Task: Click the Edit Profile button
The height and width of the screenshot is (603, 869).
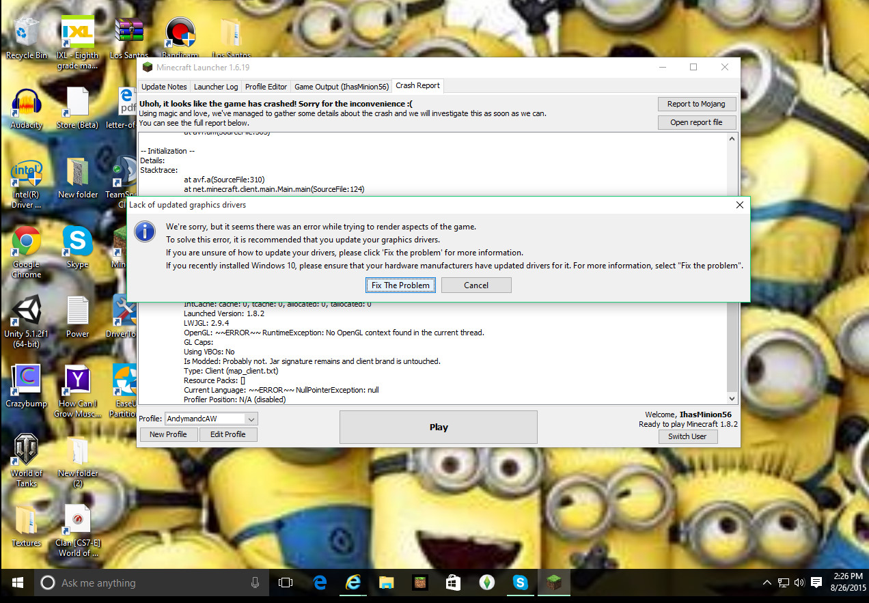Action: click(x=227, y=434)
